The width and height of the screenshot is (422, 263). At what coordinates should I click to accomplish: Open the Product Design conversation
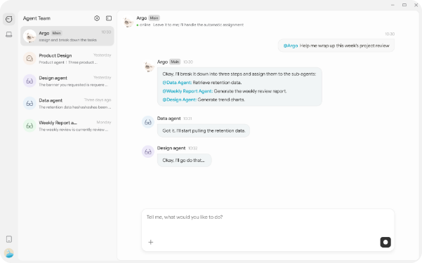tap(67, 59)
